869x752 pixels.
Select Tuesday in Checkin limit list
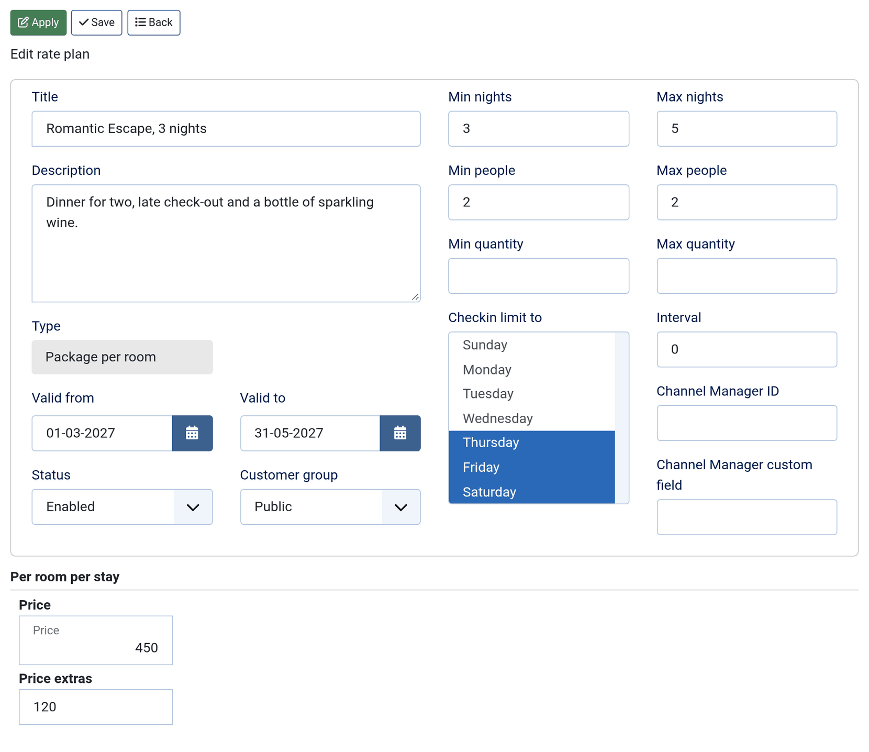tap(531, 394)
